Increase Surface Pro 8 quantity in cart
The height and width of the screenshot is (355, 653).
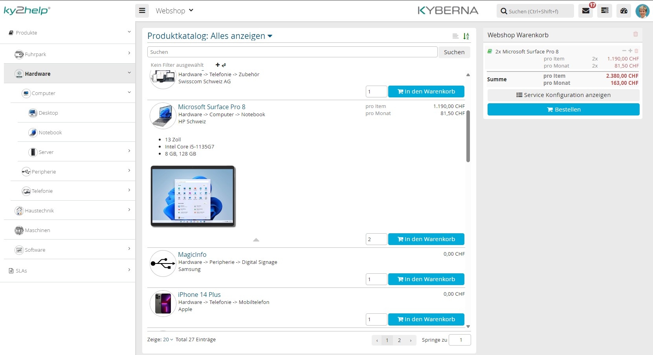coord(630,51)
